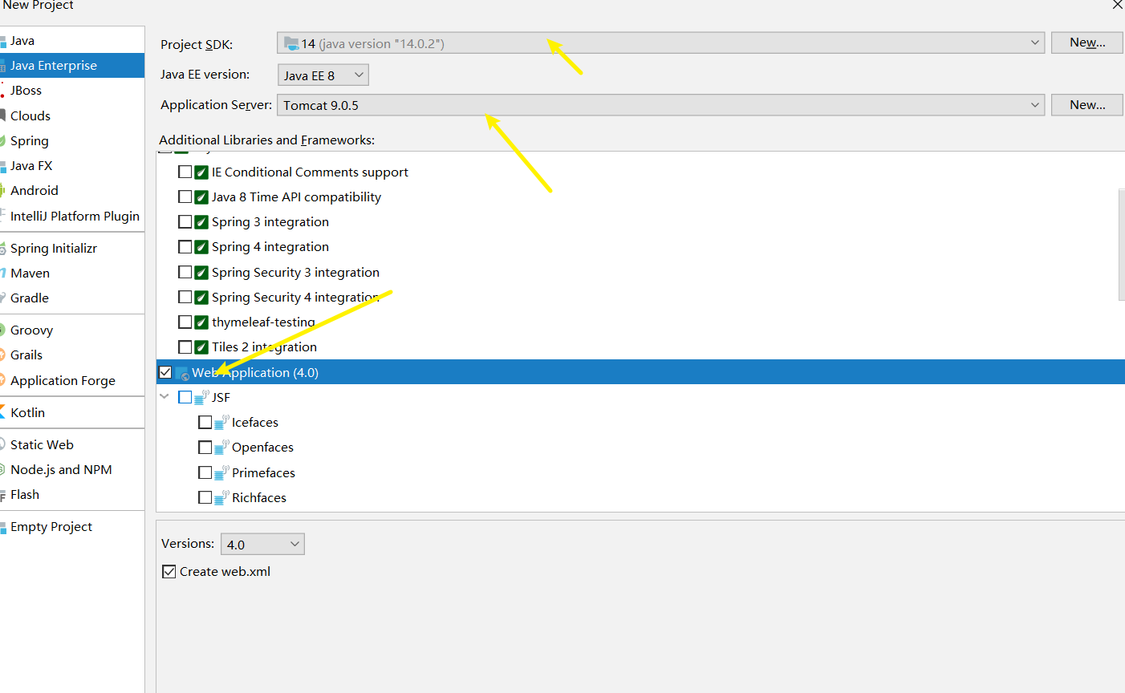Image resolution: width=1125 pixels, height=693 pixels.
Task: Toggle the Create web.xml checkbox
Action: click(x=169, y=571)
